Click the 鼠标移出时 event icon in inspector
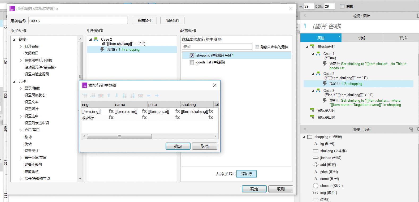The height and width of the screenshot is (202, 419). 312,117
